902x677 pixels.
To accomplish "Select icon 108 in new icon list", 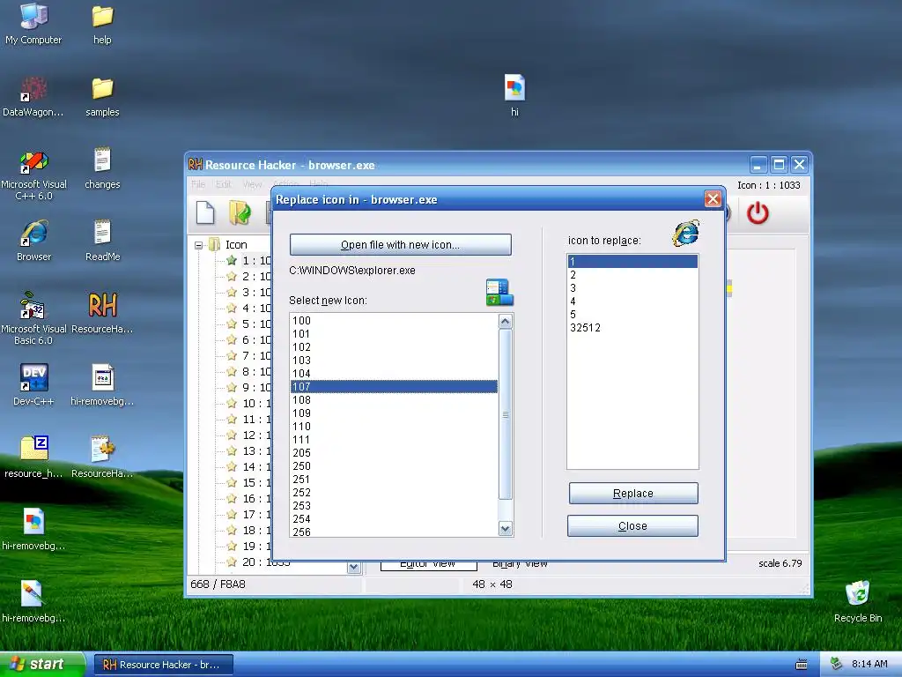I will click(394, 400).
